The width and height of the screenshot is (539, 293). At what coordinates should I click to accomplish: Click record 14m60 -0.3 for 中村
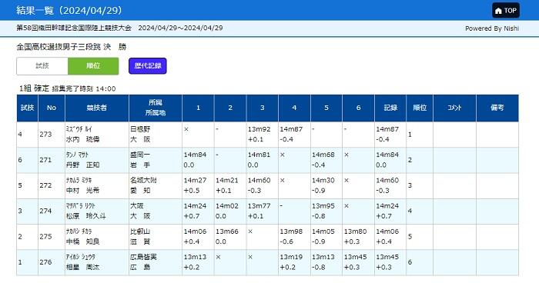pyautogui.click(x=390, y=185)
